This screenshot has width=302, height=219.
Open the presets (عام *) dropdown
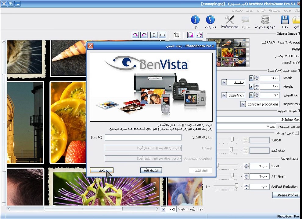[246, 127]
